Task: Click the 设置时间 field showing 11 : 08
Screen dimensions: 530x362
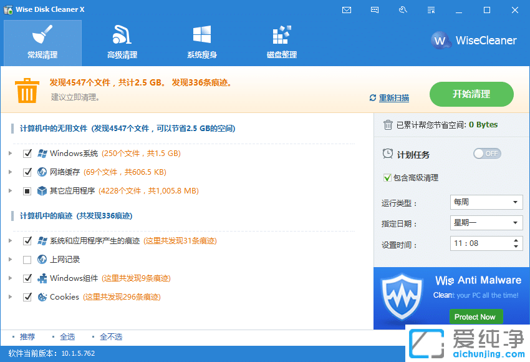Action: [486, 243]
